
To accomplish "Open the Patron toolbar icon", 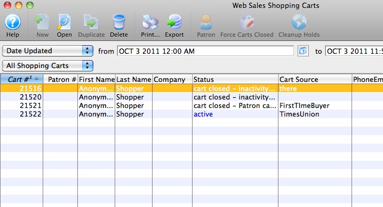I will click(x=206, y=26).
